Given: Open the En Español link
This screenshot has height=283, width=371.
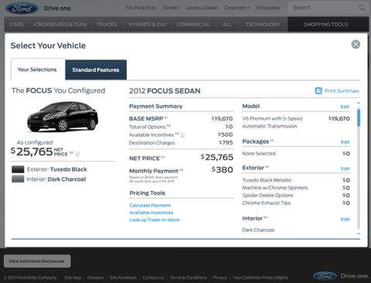Looking at the screenshot, I should pyautogui.click(x=268, y=8).
